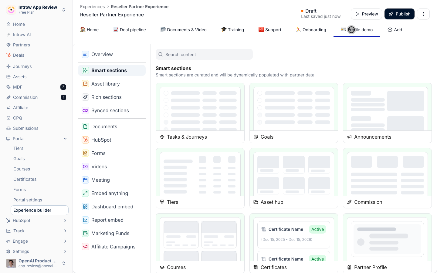Click the Preview button
The height and width of the screenshot is (273, 437).
[366, 14]
